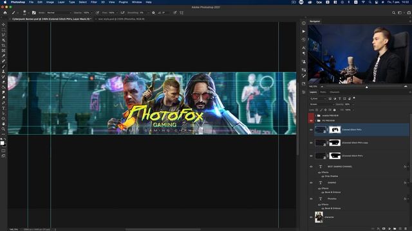Viewport: 412px width, 231px height.
Task: Select the Eyedropper tool
Action: point(3,56)
